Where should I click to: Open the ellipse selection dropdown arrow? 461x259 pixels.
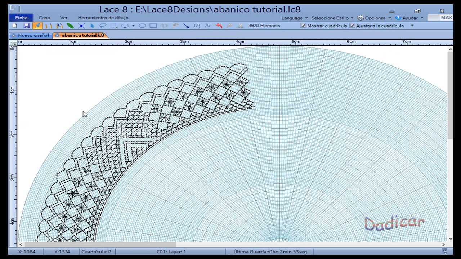tap(133, 26)
